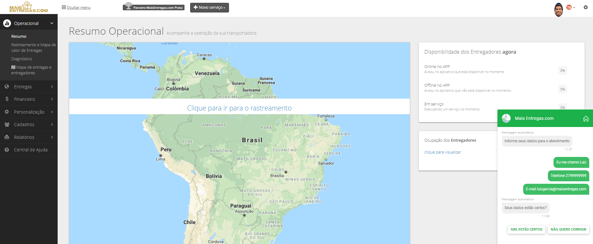Viewport: 593px width, 244px height.
Task: Click the Cadastros users icon
Action: [7, 124]
